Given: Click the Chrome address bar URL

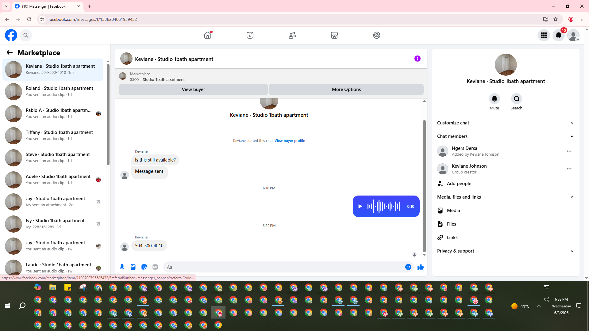Looking at the screenshot, I should tap(93, 19).
